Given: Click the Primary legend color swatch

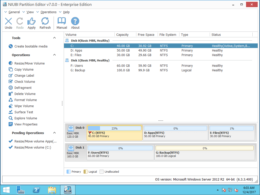Looking at the screenshot, I should [68, 172].
